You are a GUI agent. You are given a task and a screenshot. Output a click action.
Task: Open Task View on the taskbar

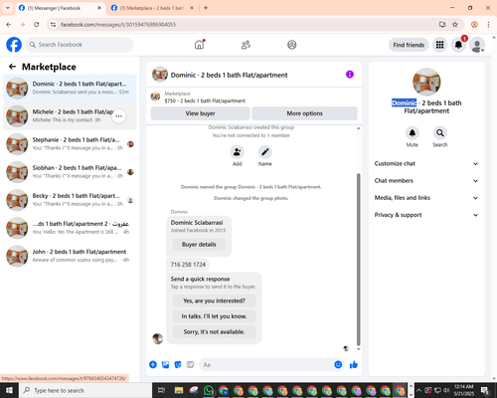(x=161, y=390)
